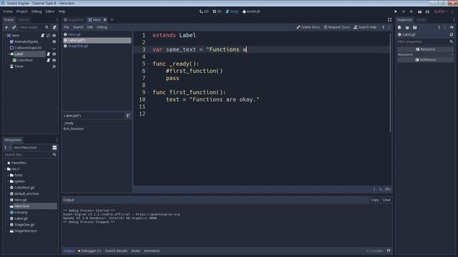Click Request Docs
Screen dimensions: 458x257
[x=336, y=27]
